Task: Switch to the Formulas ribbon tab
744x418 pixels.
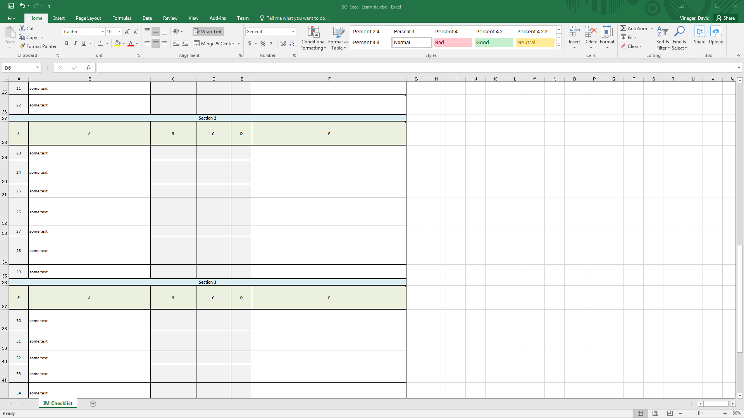Action: 122,18
